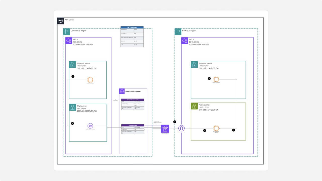The width and height of the screenshot is (322, 181).
Task: Click the EC2 instance icon in VPC B Workload subnet
Action: (216, 79)
